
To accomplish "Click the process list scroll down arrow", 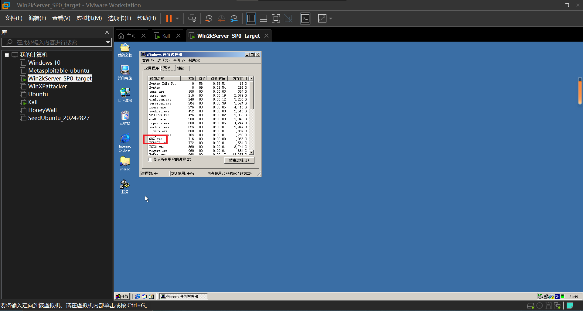I will point(251,152).
